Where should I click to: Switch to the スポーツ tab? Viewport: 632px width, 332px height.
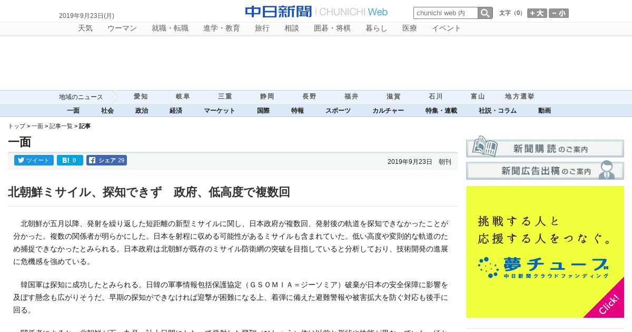338,111
